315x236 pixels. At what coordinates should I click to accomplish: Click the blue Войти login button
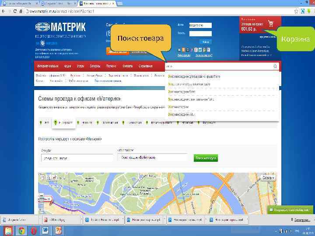206,42
